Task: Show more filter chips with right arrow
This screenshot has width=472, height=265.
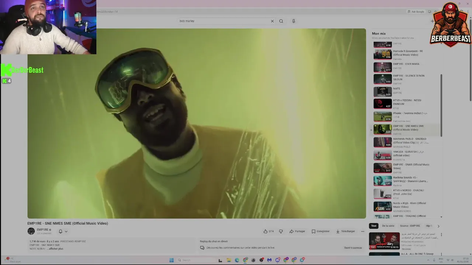Action: 438,226
